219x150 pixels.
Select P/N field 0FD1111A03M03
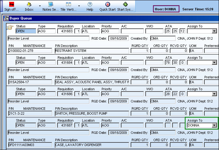click(30, 145)
